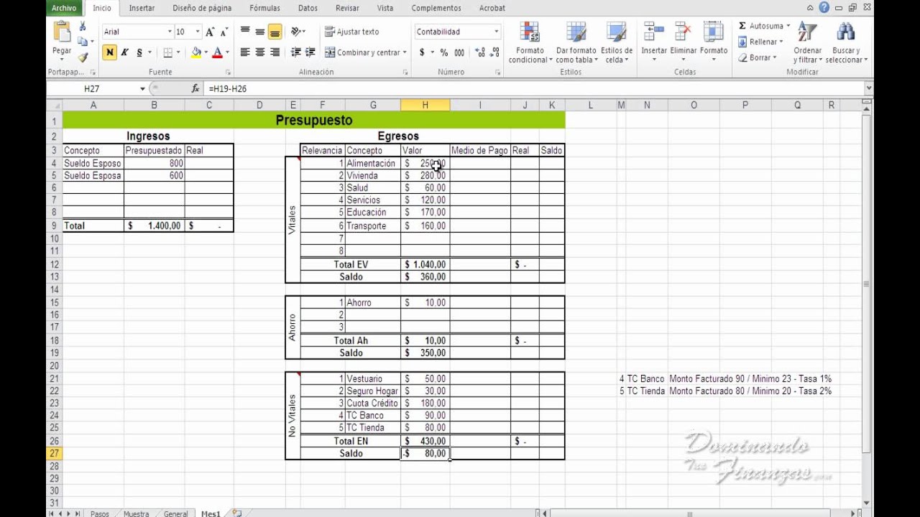Image resolution: width=920 pixels, height=517 pixels.
Task: Click Dar formato como tabla icon
Action: [x=576, y=33]
